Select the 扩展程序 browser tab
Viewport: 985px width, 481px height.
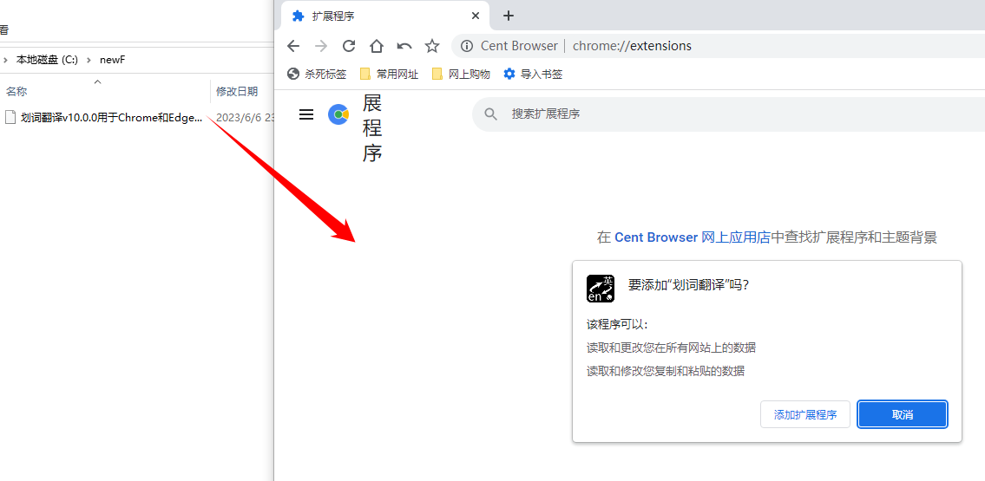[384, 16]
